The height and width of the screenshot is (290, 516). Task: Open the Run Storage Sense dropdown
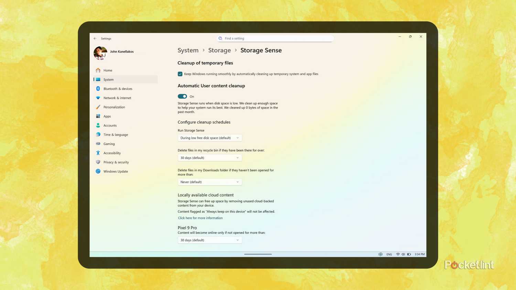tap(209, 138)
